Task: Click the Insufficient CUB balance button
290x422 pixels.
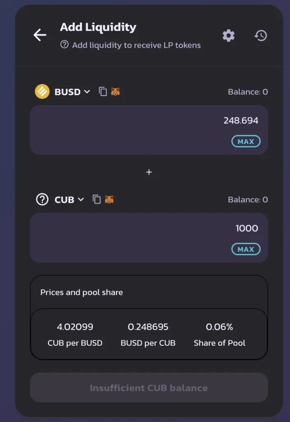Action: pos(149,387)
